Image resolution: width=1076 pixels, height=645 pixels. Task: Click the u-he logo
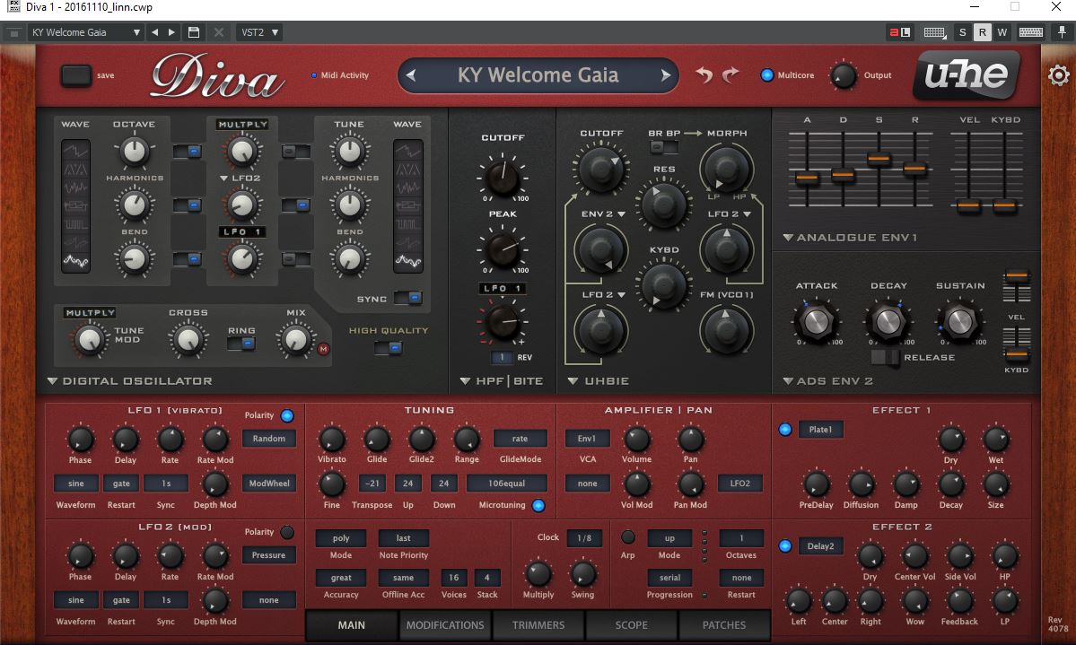(x=967, y=74)
